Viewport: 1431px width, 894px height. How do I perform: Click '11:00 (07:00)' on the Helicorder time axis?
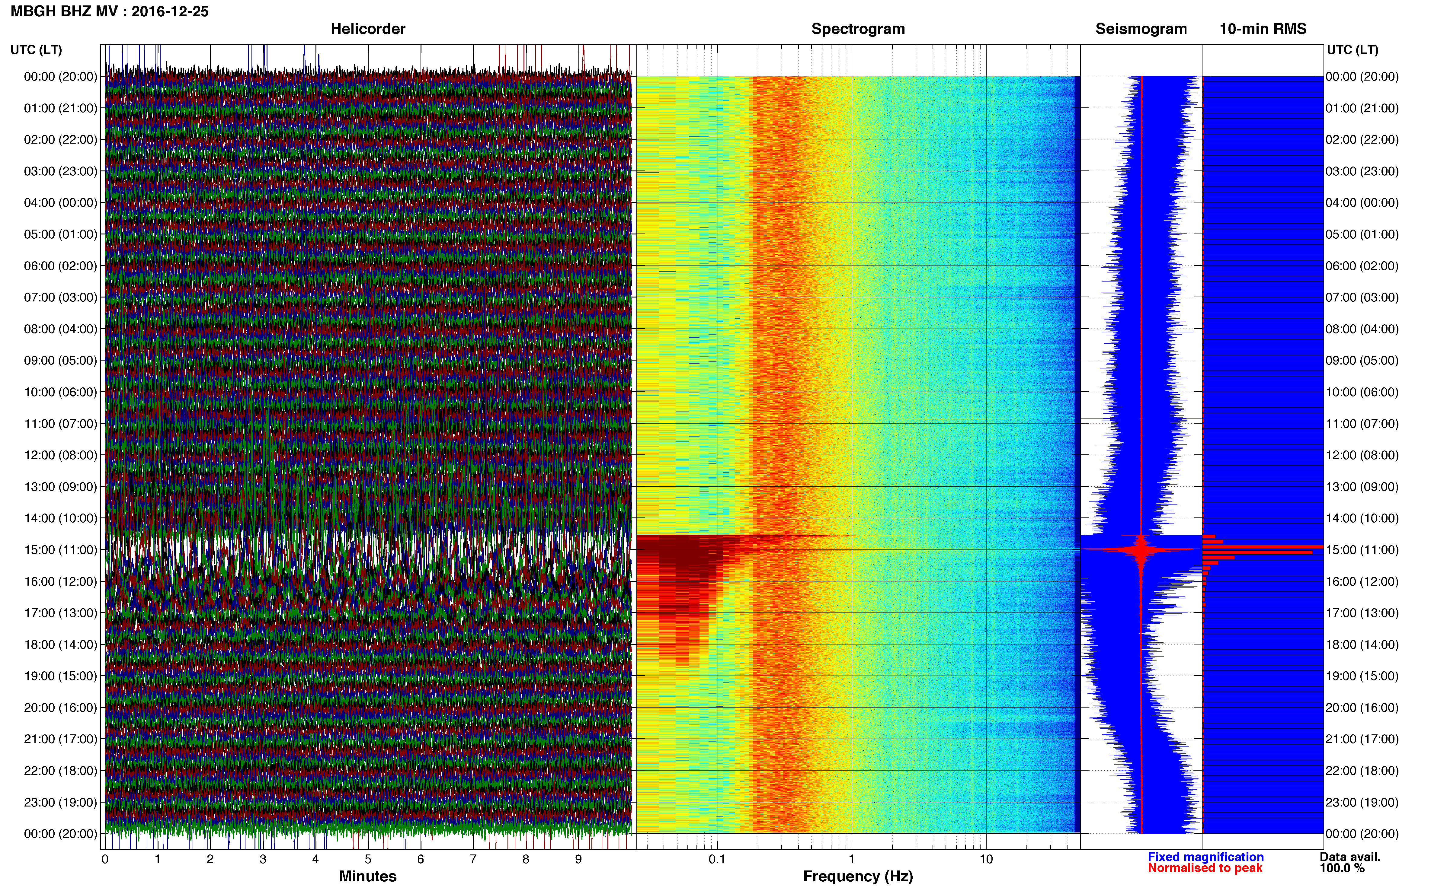60,424
